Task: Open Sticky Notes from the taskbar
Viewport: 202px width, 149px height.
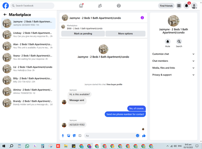Action: pos(74,146)
